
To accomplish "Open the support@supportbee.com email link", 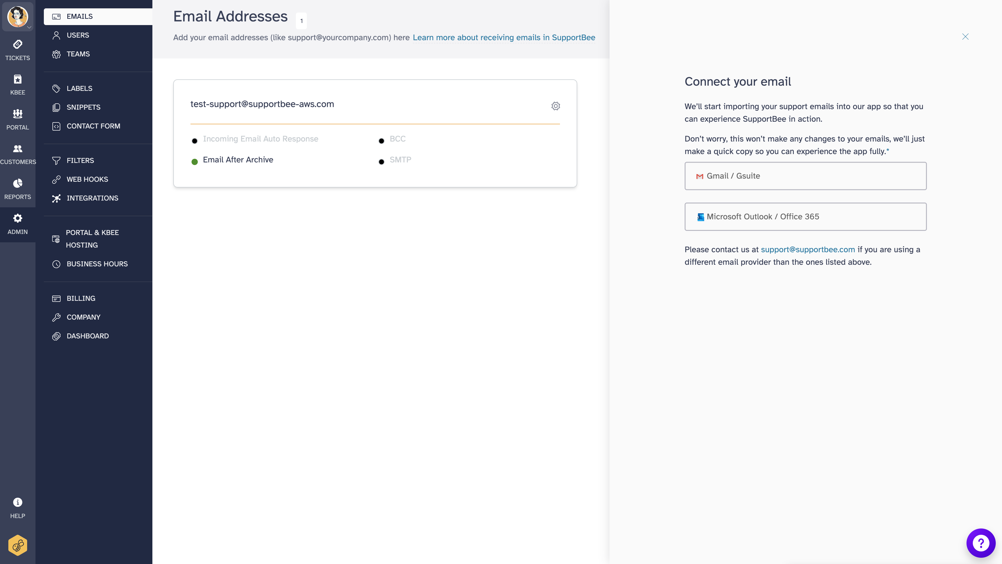I will (808, 250).
